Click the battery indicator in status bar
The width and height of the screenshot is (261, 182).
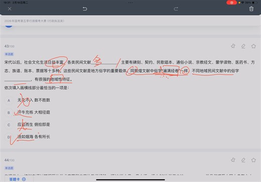(x=254, y=3)
